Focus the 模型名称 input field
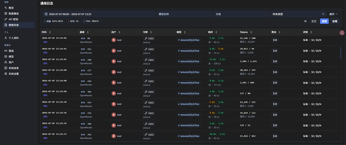 click(184, 14)
